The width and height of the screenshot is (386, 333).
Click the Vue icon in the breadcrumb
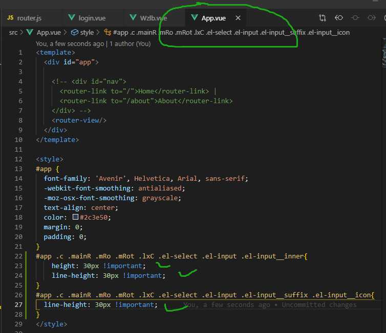(x=30, y=32)
